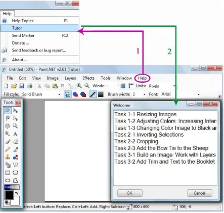Open the Layers menu
The height and width of the screenshot is (213, 224).
coord(70,78)
